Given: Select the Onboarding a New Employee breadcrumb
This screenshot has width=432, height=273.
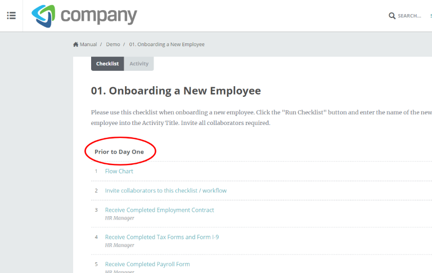Looking at the screenshot, I should click(x=166, y=44).
